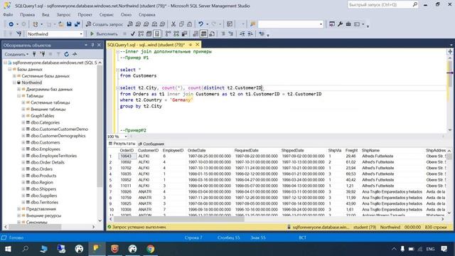Image resolution: width=455 pixels, height=256 pixels.
Task: Open the editor zoom 100 % dropdown
Action: (x=125, y=137)
